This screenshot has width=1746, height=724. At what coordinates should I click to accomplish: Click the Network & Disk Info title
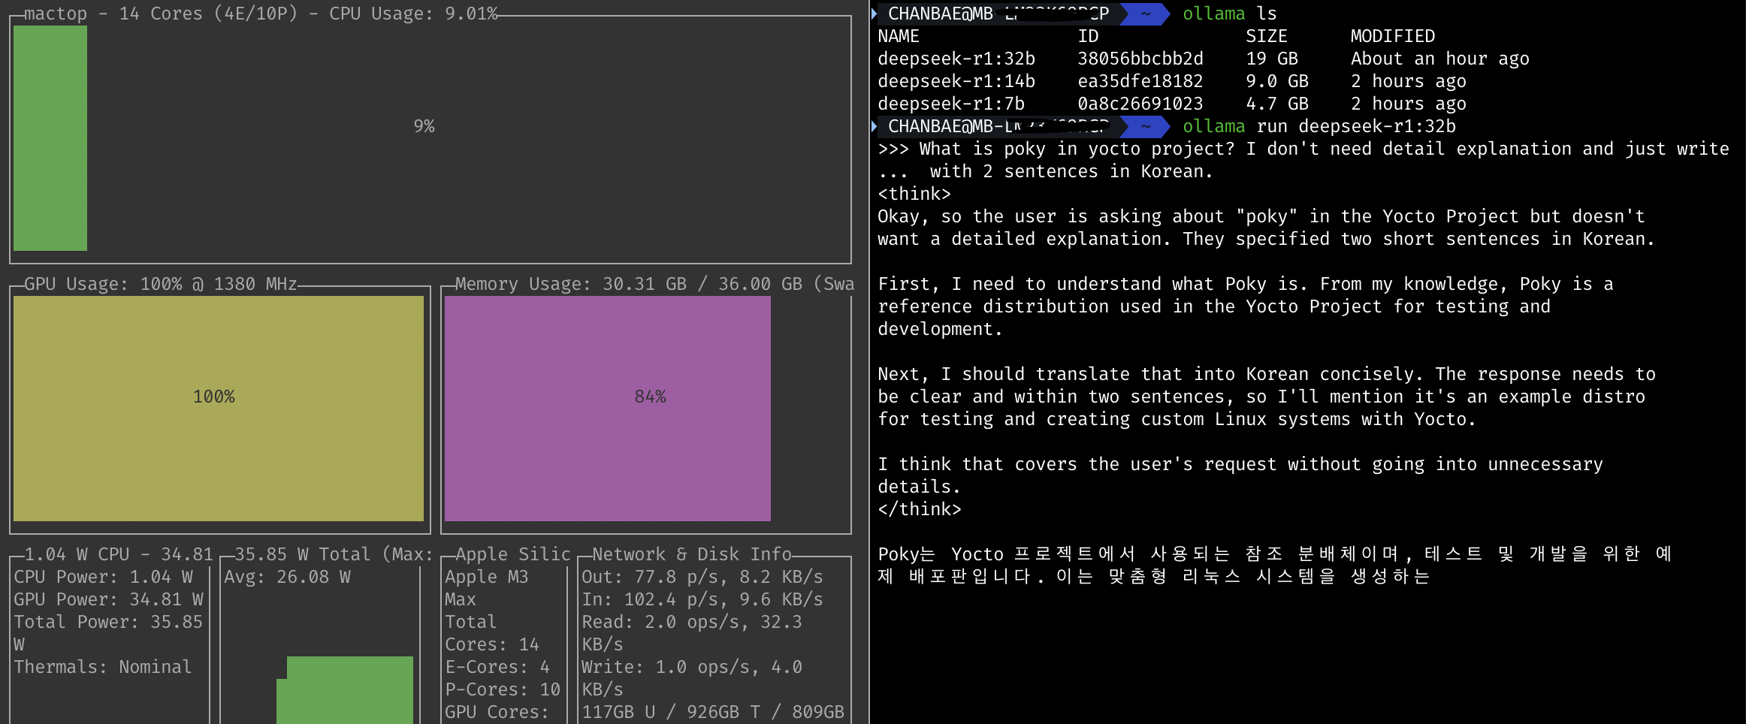(x=692, y=554)
